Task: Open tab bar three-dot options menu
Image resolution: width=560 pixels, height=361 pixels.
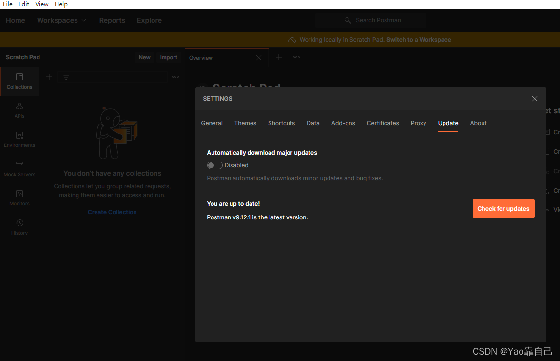Action: (296, 57)
